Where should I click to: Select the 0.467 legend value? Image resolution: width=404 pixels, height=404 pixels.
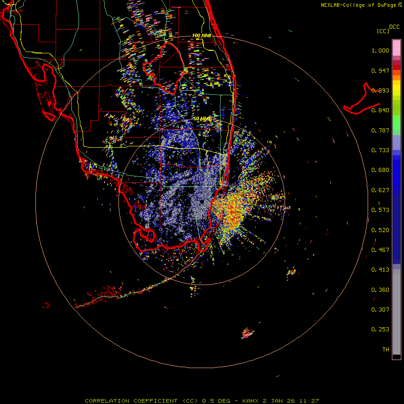point(380,250)
